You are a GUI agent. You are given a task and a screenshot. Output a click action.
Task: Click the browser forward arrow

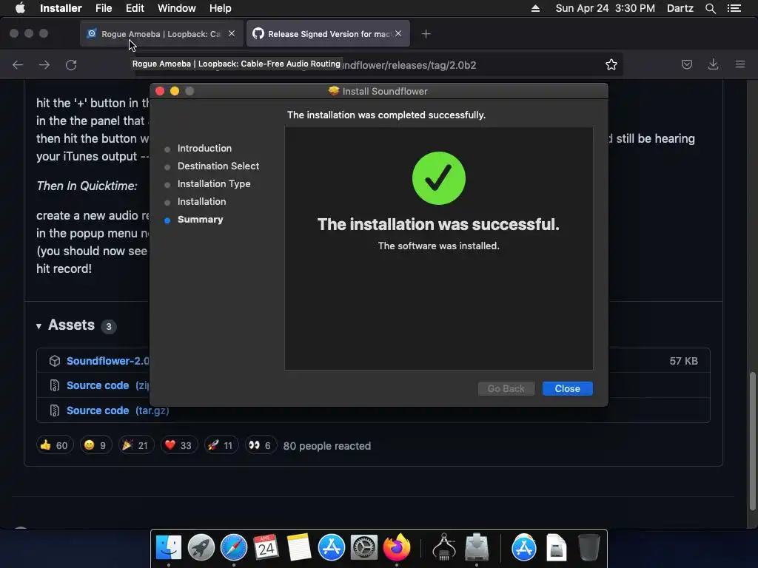click(44, 65)
